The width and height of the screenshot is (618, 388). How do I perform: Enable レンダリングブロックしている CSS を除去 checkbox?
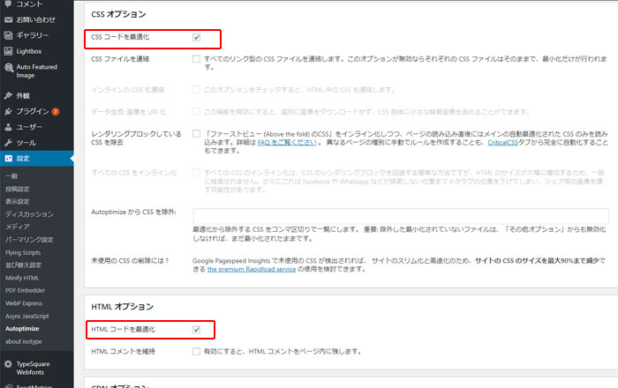coord(196,134)
